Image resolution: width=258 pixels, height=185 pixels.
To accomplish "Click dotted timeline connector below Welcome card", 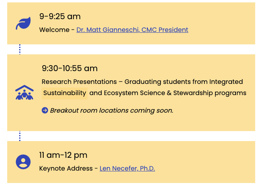I will 20,49.
